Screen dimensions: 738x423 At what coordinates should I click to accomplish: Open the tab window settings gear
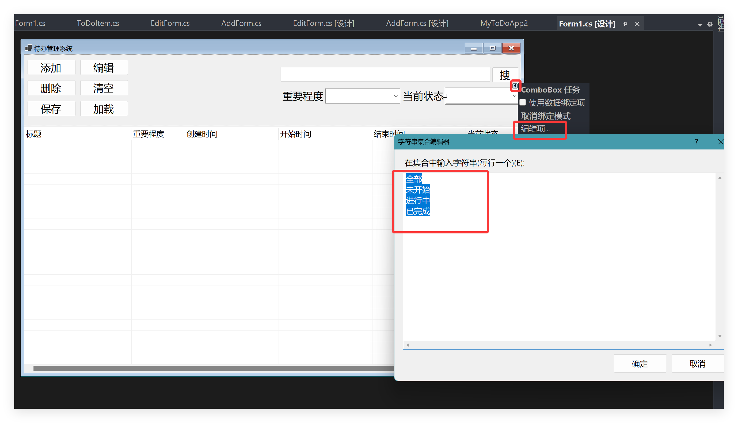tap(710, 24)
